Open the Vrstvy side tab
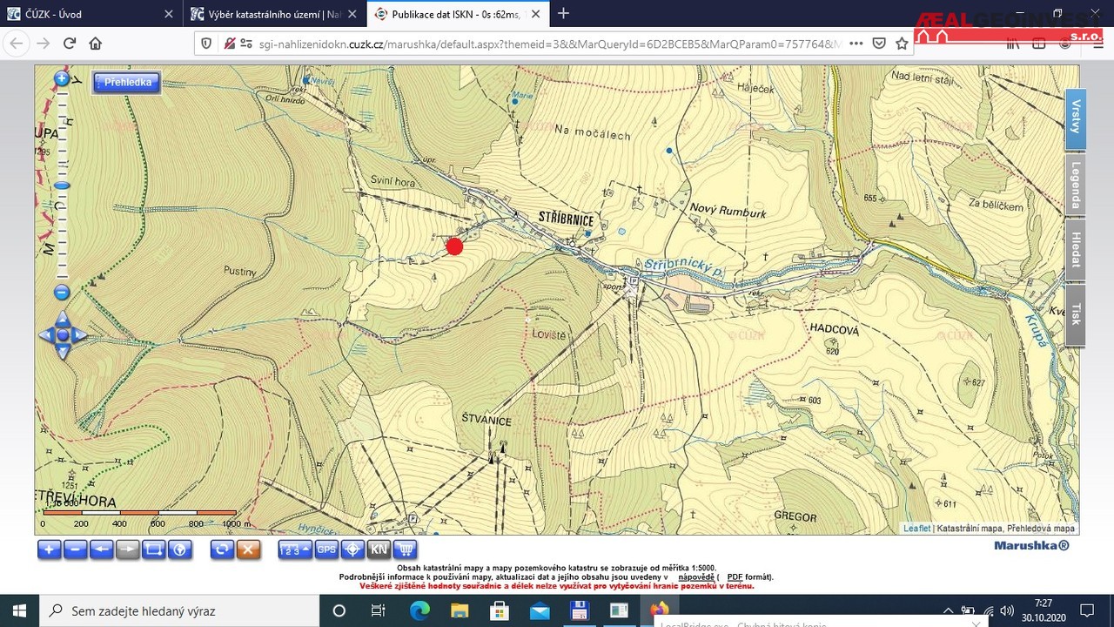Image resolution: width=1114 pixels, height=627 pixels. point(1076,118)
